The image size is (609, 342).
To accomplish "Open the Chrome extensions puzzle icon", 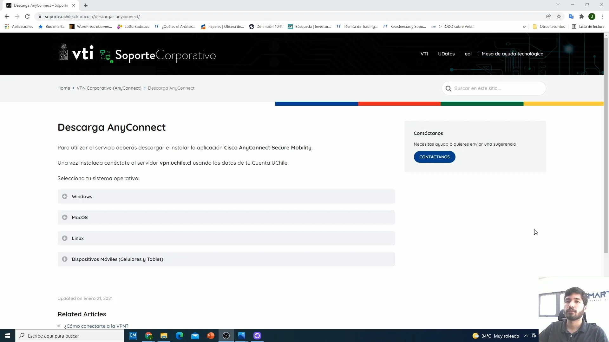I will click(581, 16).
